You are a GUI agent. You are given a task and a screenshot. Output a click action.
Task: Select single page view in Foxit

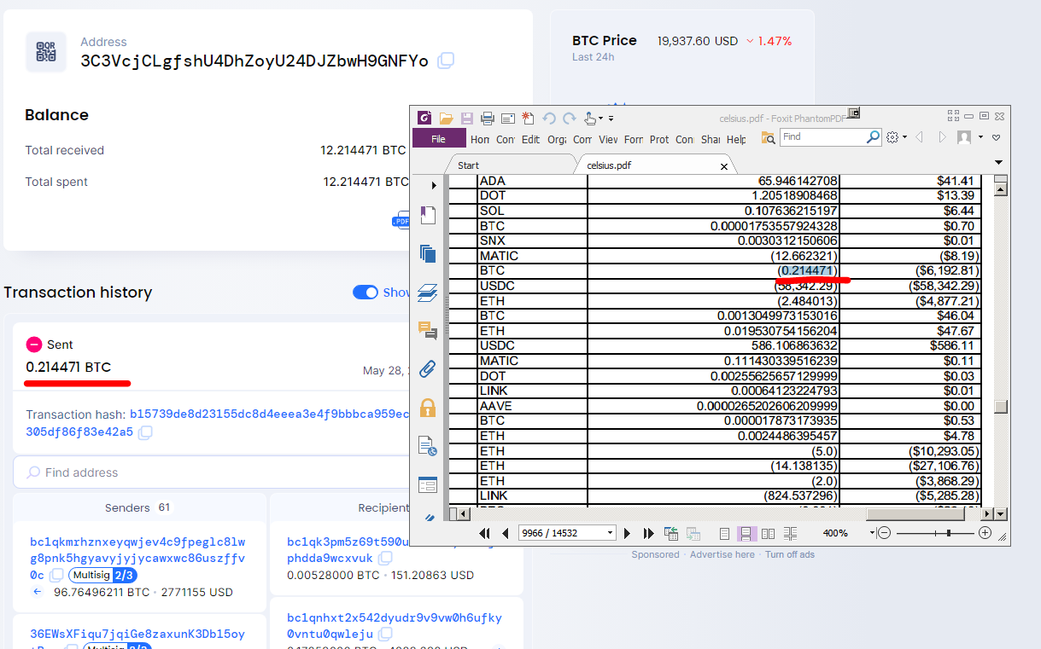[x=724, y=533]
